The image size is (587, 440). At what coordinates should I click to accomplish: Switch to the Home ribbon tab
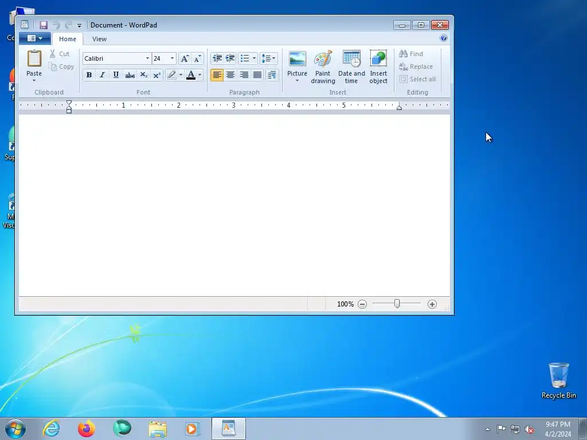click(x=68, y=39)
